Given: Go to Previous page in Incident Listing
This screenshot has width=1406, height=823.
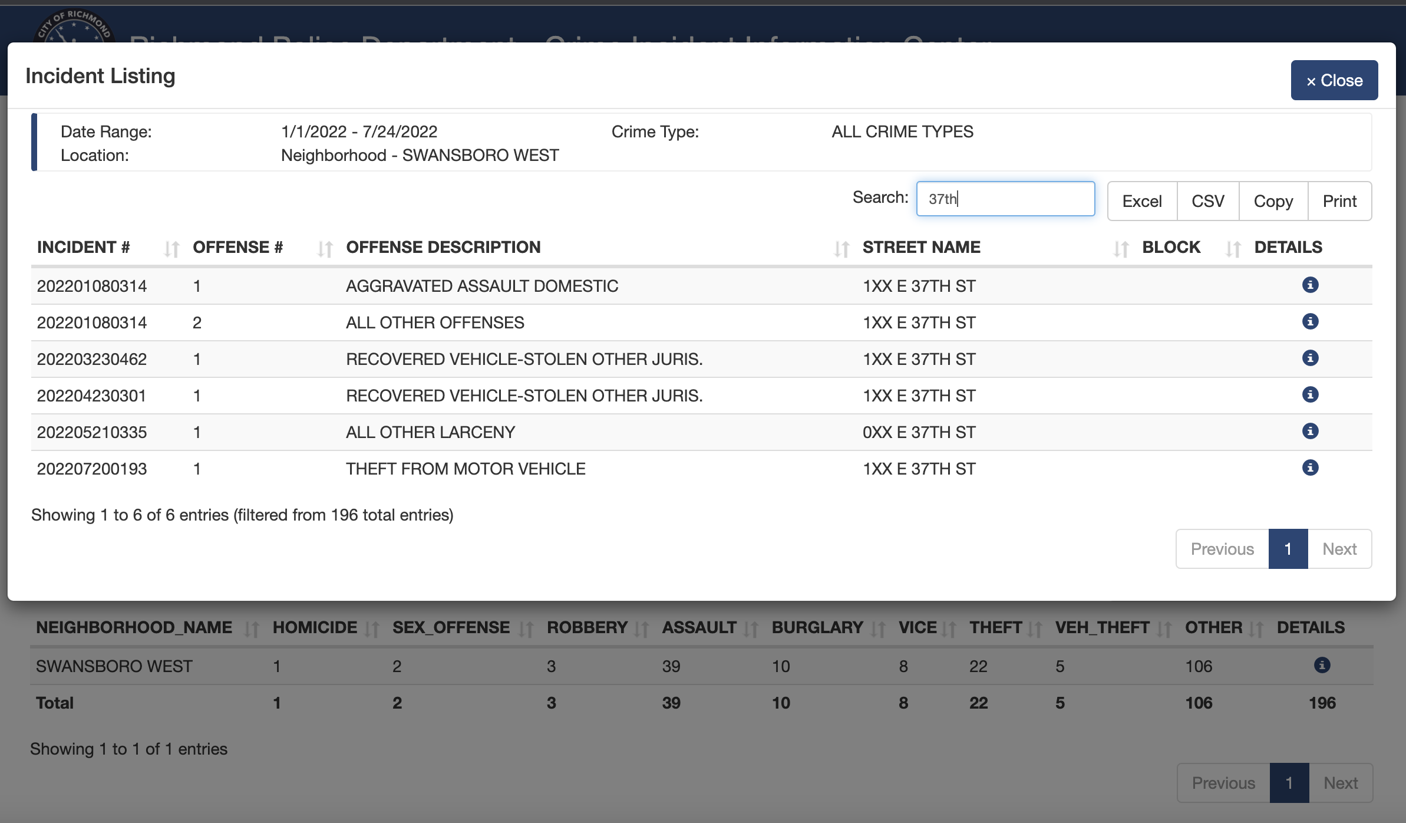Looking at the screenshot, I should pyautogui.click(x=1222, y=549).
